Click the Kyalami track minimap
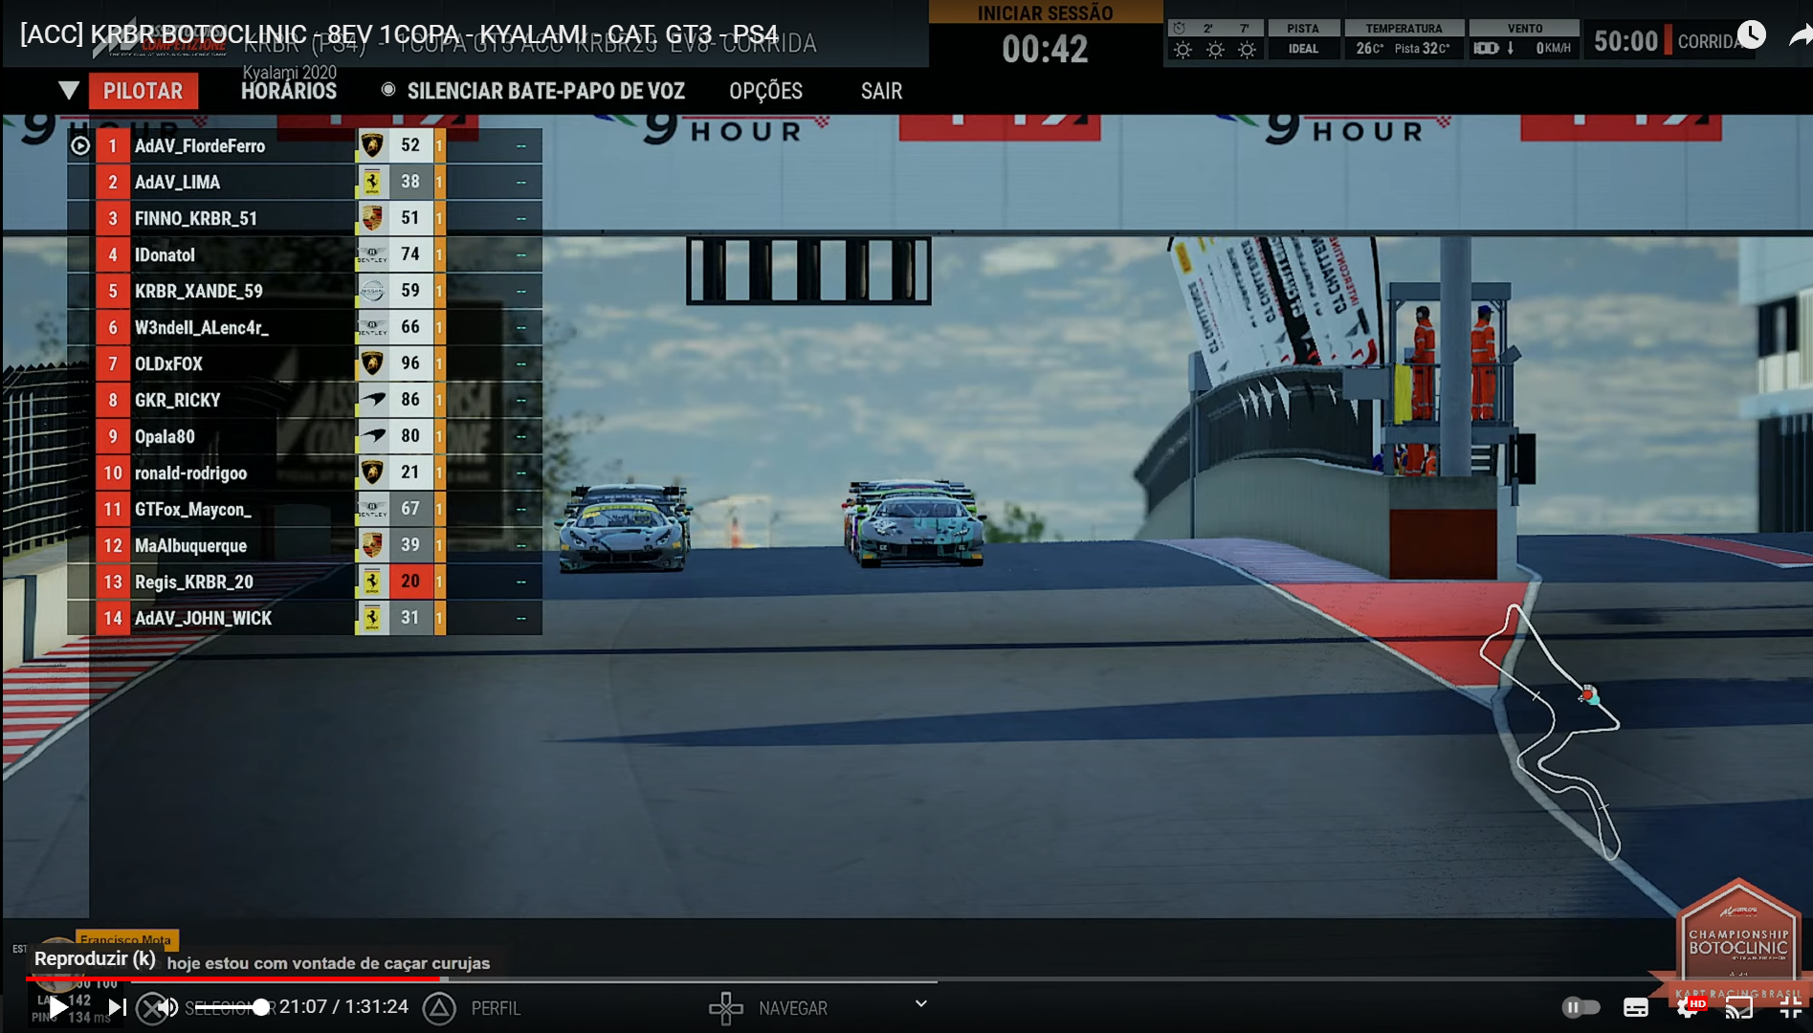This screenshot has height=1033, width=1813. (1550, 732)
